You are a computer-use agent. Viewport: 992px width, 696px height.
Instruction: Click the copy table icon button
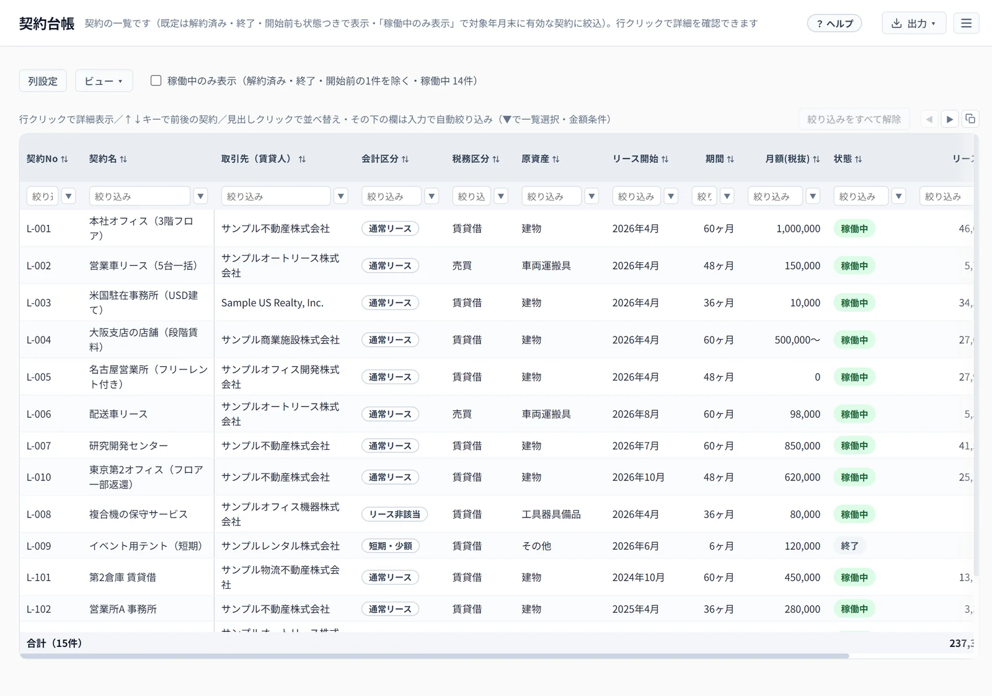[970, 119]
